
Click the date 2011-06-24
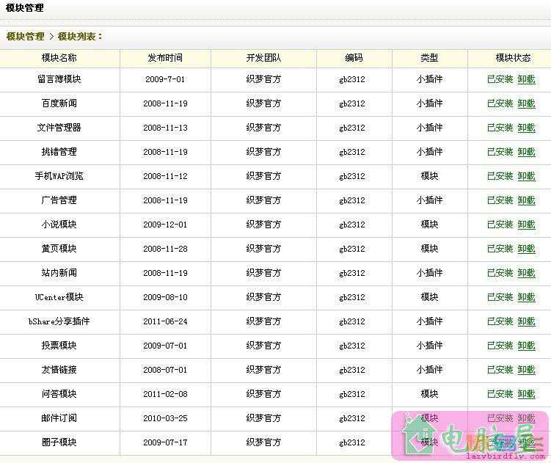click(x=165, y=321)
